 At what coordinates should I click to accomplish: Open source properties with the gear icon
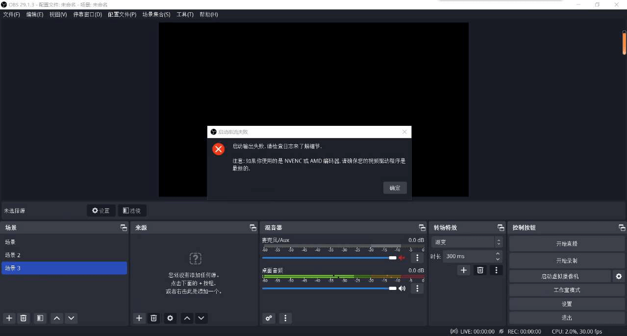pos(170,318)
